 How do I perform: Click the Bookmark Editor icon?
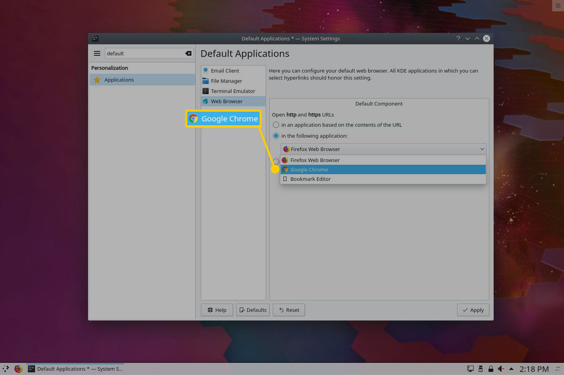[285, 179]
